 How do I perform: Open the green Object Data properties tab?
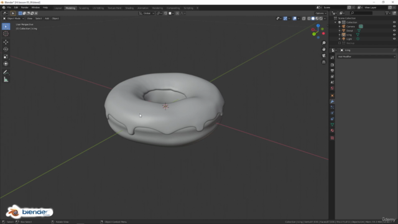coord(332,124)
